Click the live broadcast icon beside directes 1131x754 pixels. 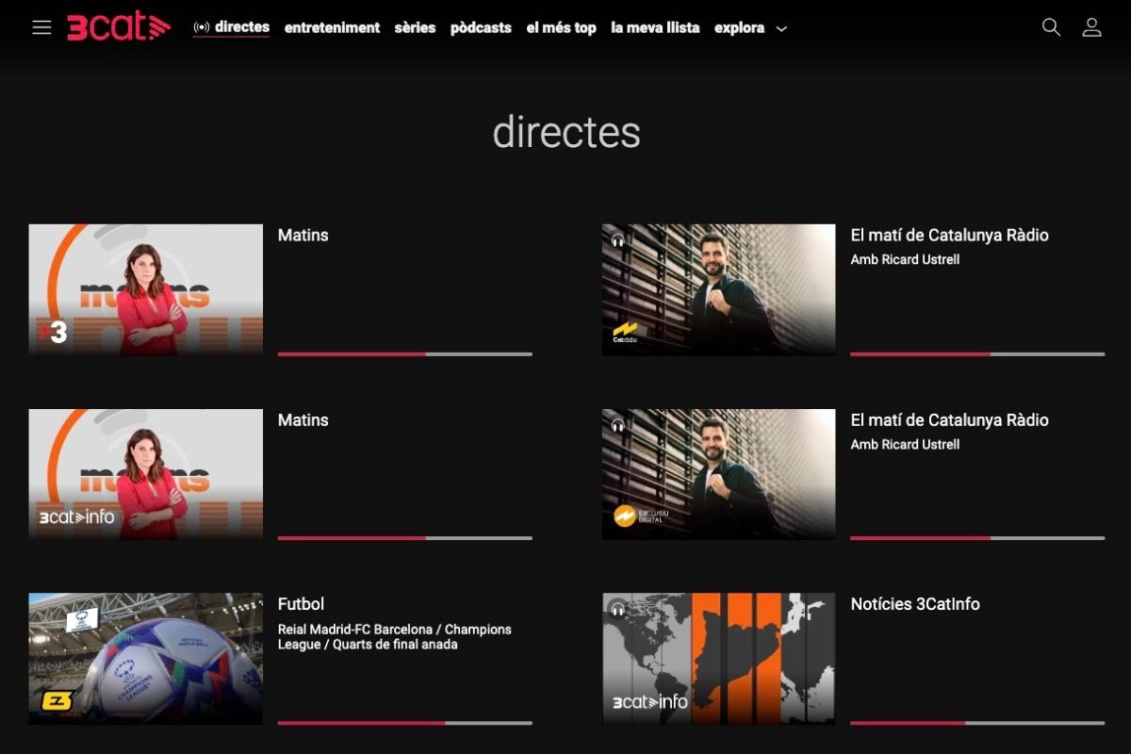point(201,27)
